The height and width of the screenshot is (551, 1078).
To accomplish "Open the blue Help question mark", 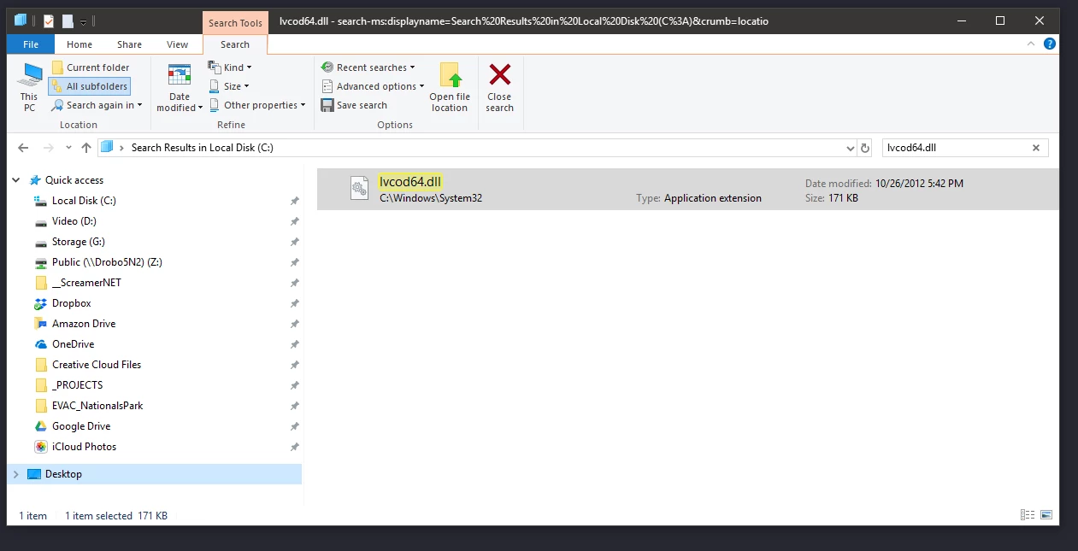I will coord(1049,44).
